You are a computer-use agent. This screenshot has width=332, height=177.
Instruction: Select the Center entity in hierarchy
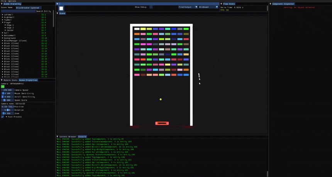pos(10,30)
